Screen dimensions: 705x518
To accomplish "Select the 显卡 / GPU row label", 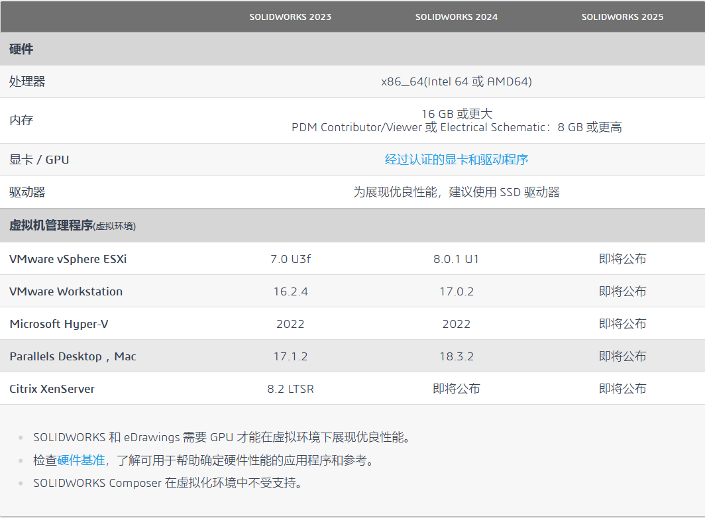I will pos(39,160).
